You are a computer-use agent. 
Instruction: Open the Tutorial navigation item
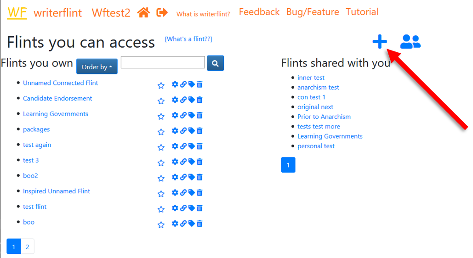click(x=362, y=12)
